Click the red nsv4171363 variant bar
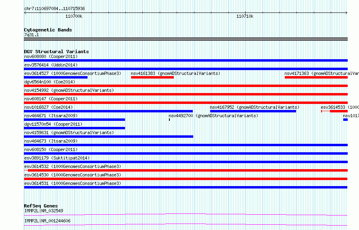Screen dimensions: 359x230 click(x=316, y=77)
